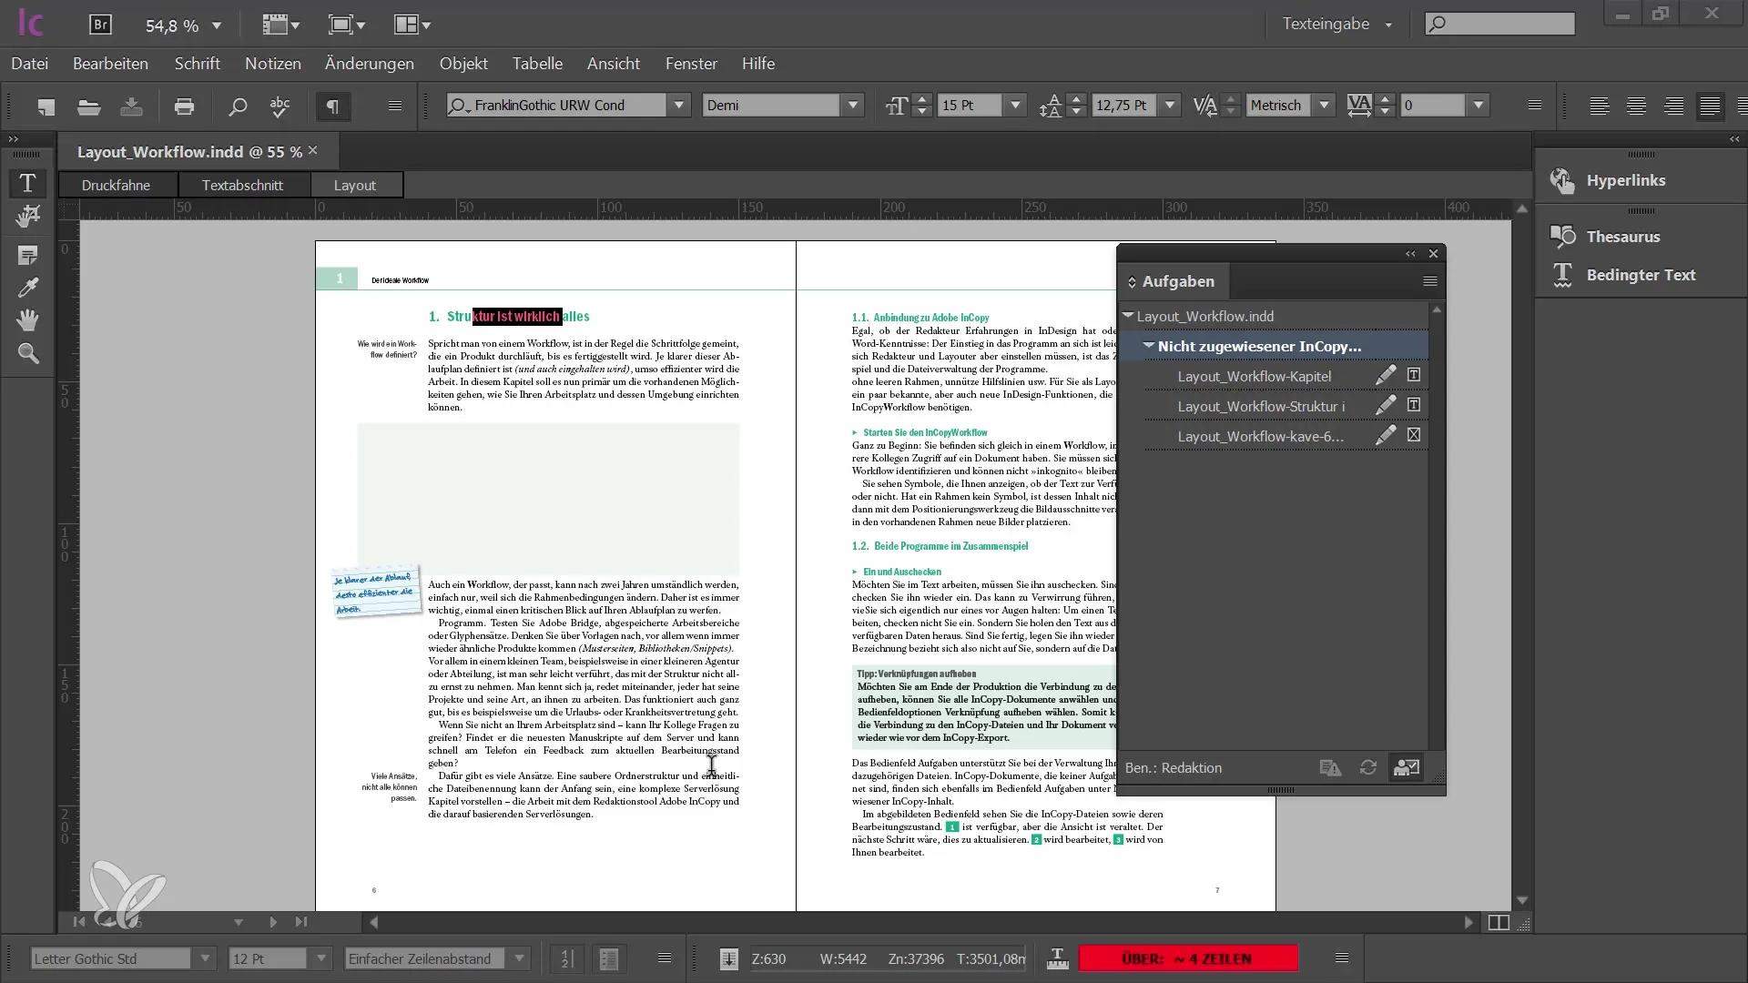This screenshot has height=983, width=1748.
Task: Click Layout_Workflow-kave-6 tree item
Action: click(x=1261, y=436)
